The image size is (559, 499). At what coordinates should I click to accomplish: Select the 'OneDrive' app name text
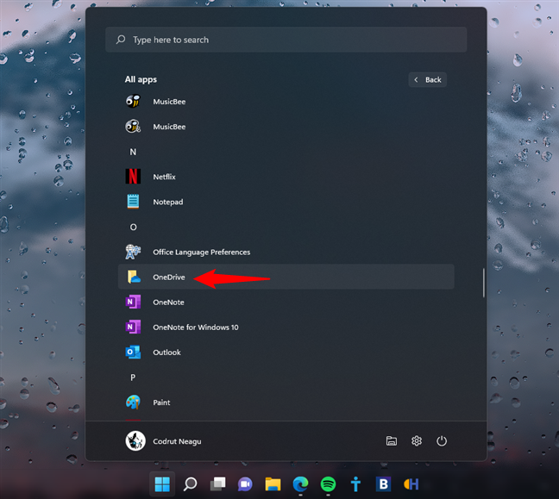(x=169, y=278)
